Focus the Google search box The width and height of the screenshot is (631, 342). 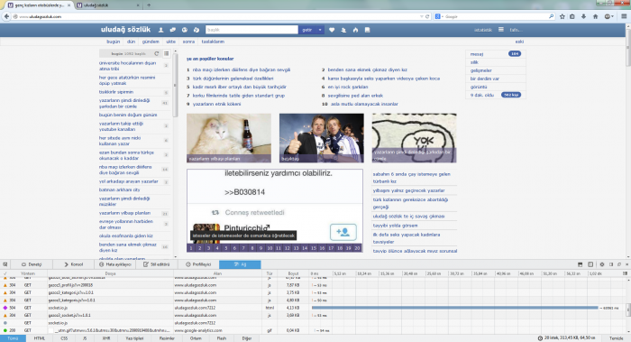click(496, 16)
